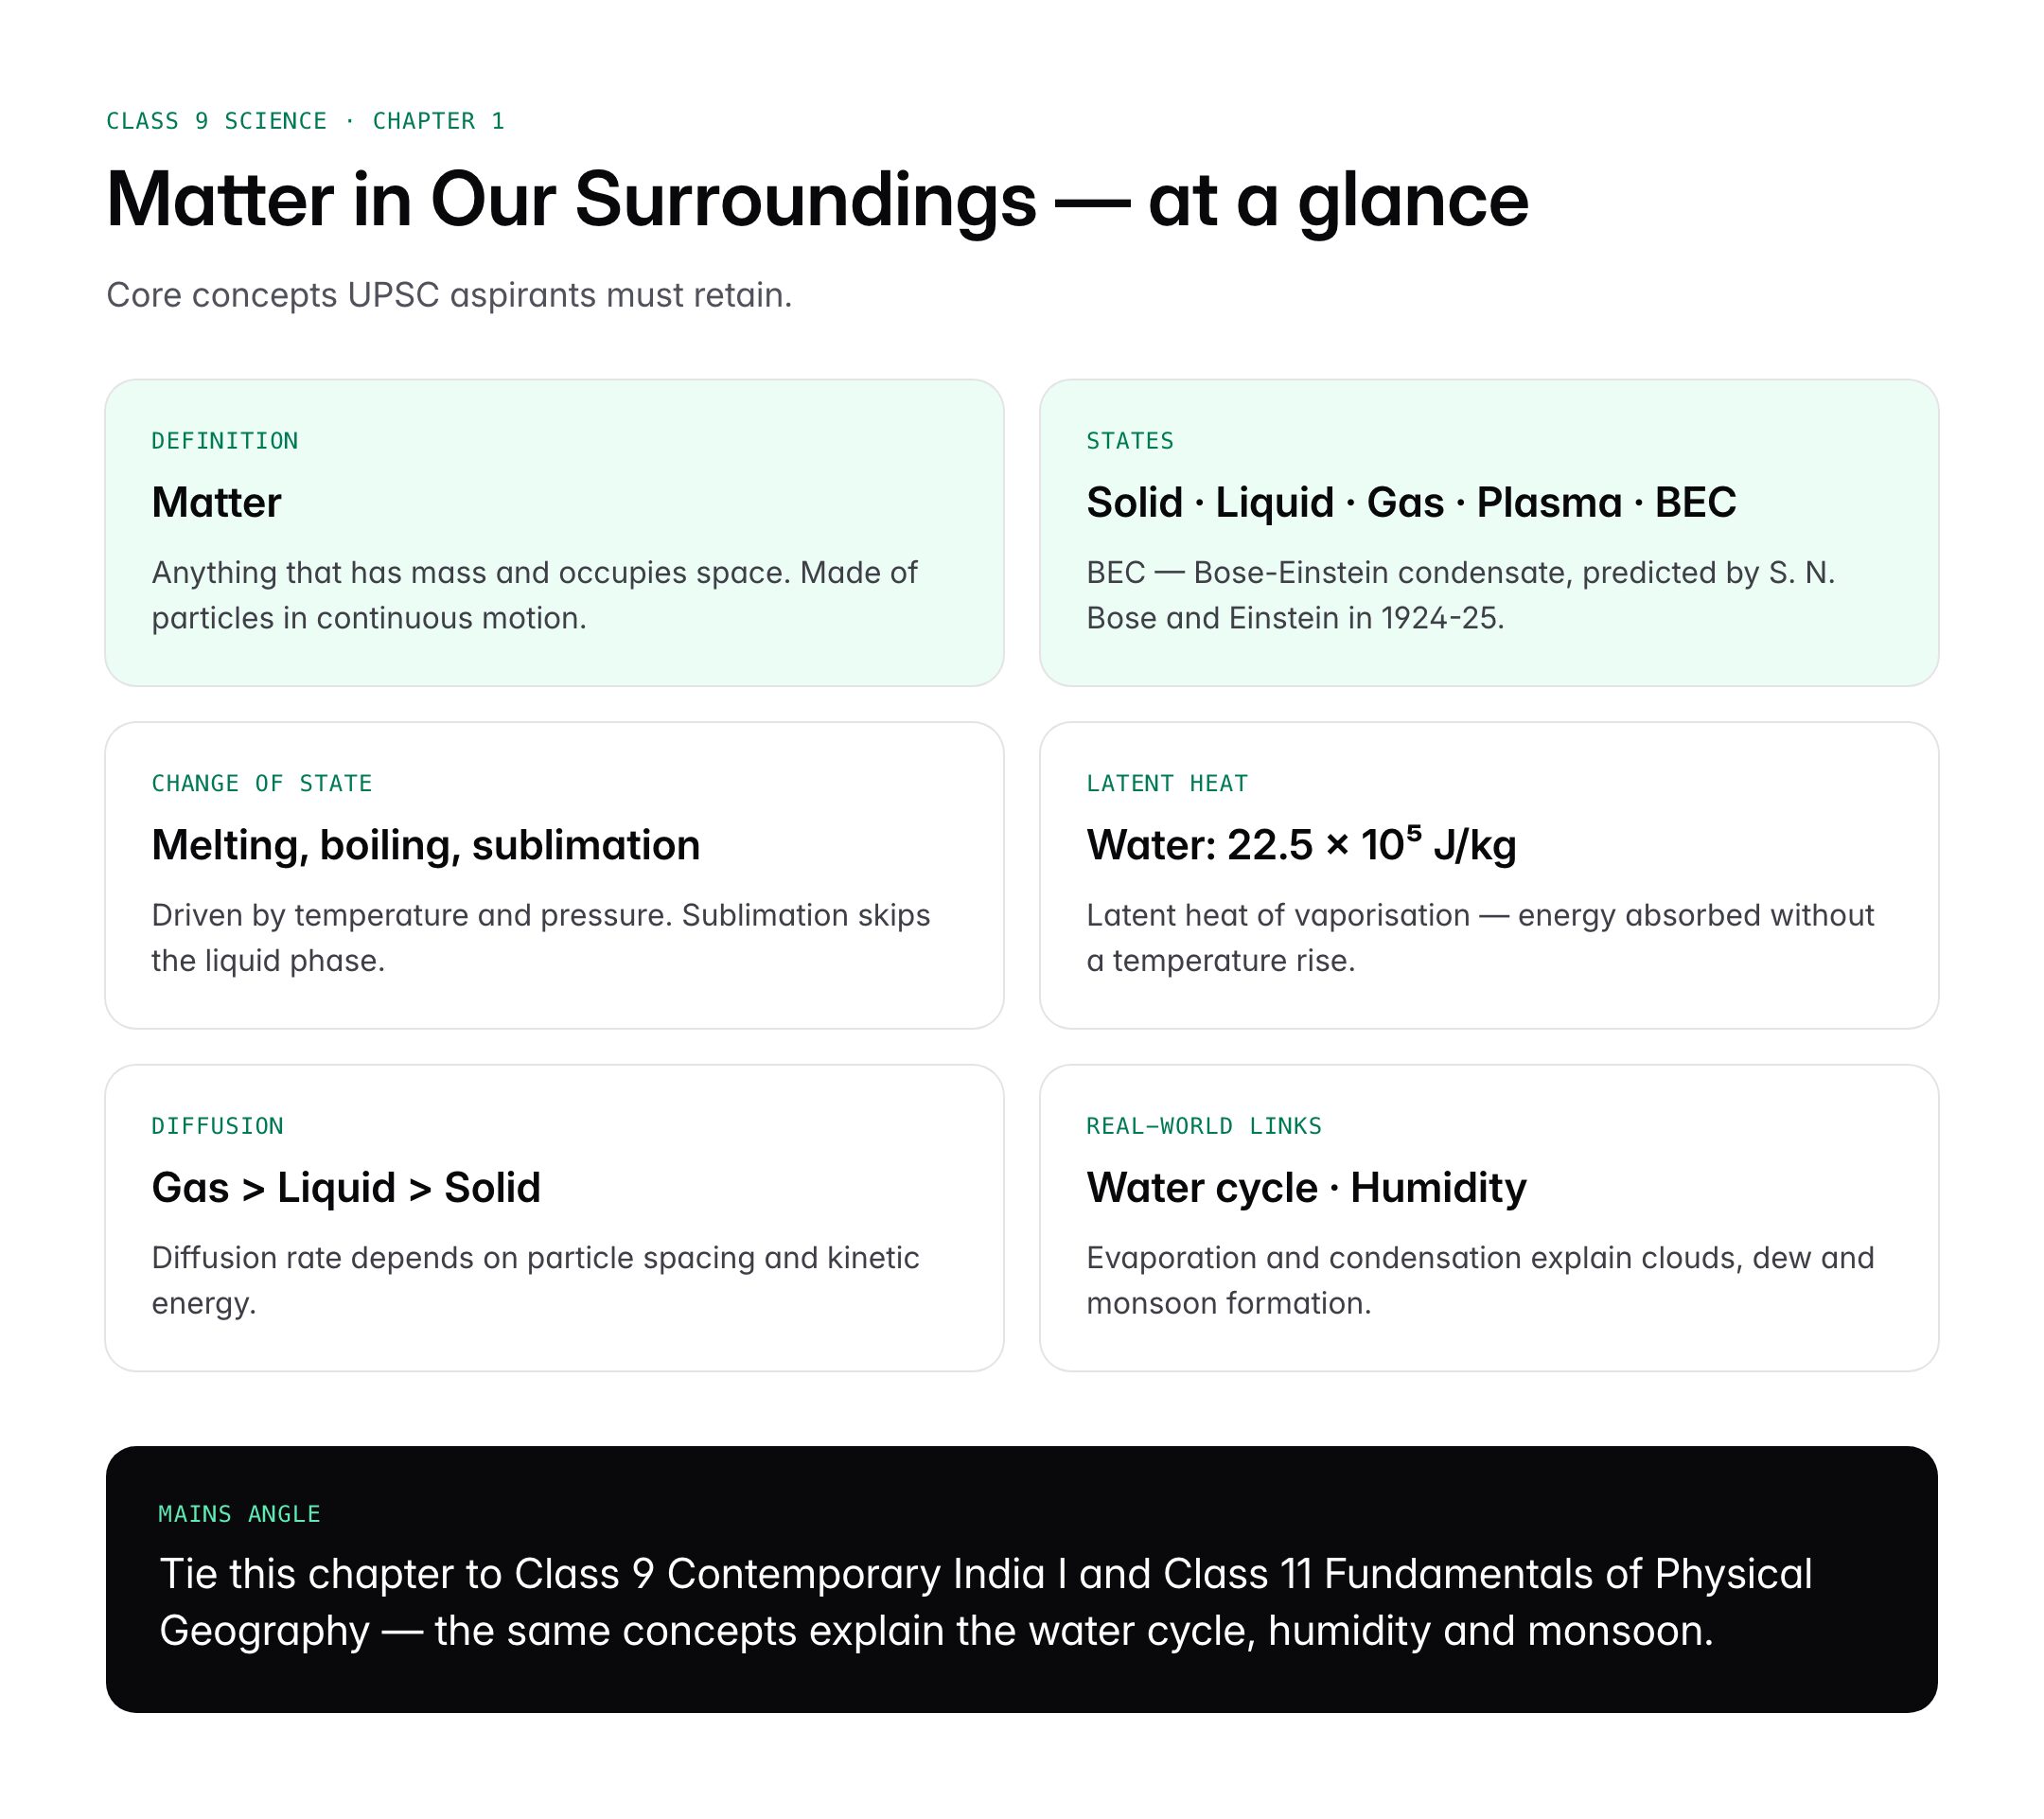Click the REAL-WORLD LINKS label
The height and width of the screenshot is (1819, 2044).
click(x=1204, y=1126)
